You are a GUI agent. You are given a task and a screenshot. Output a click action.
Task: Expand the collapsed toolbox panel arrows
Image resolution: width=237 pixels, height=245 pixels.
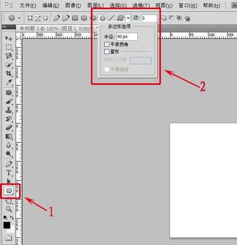point(4,27)
